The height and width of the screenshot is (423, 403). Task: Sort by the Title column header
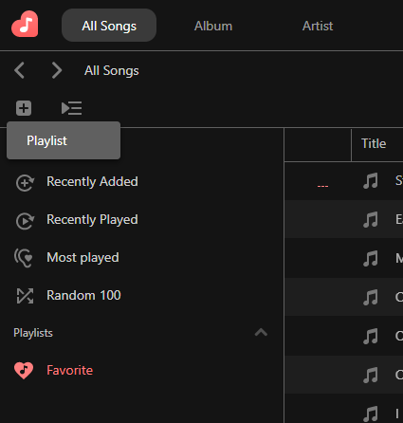click(x=374, y=144)
